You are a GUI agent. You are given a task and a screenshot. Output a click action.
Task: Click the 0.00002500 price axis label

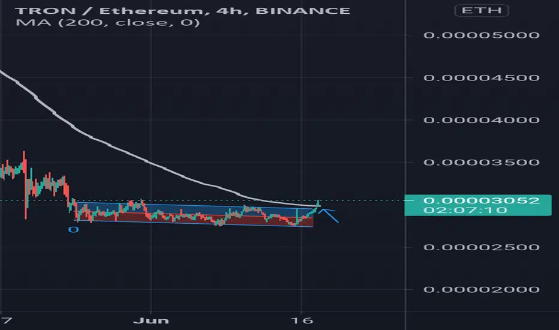coord(482,247)
